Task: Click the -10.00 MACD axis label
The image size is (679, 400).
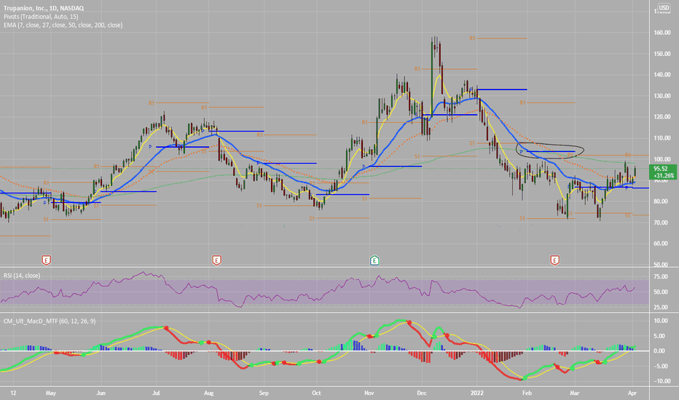Action: coord(662,381)
